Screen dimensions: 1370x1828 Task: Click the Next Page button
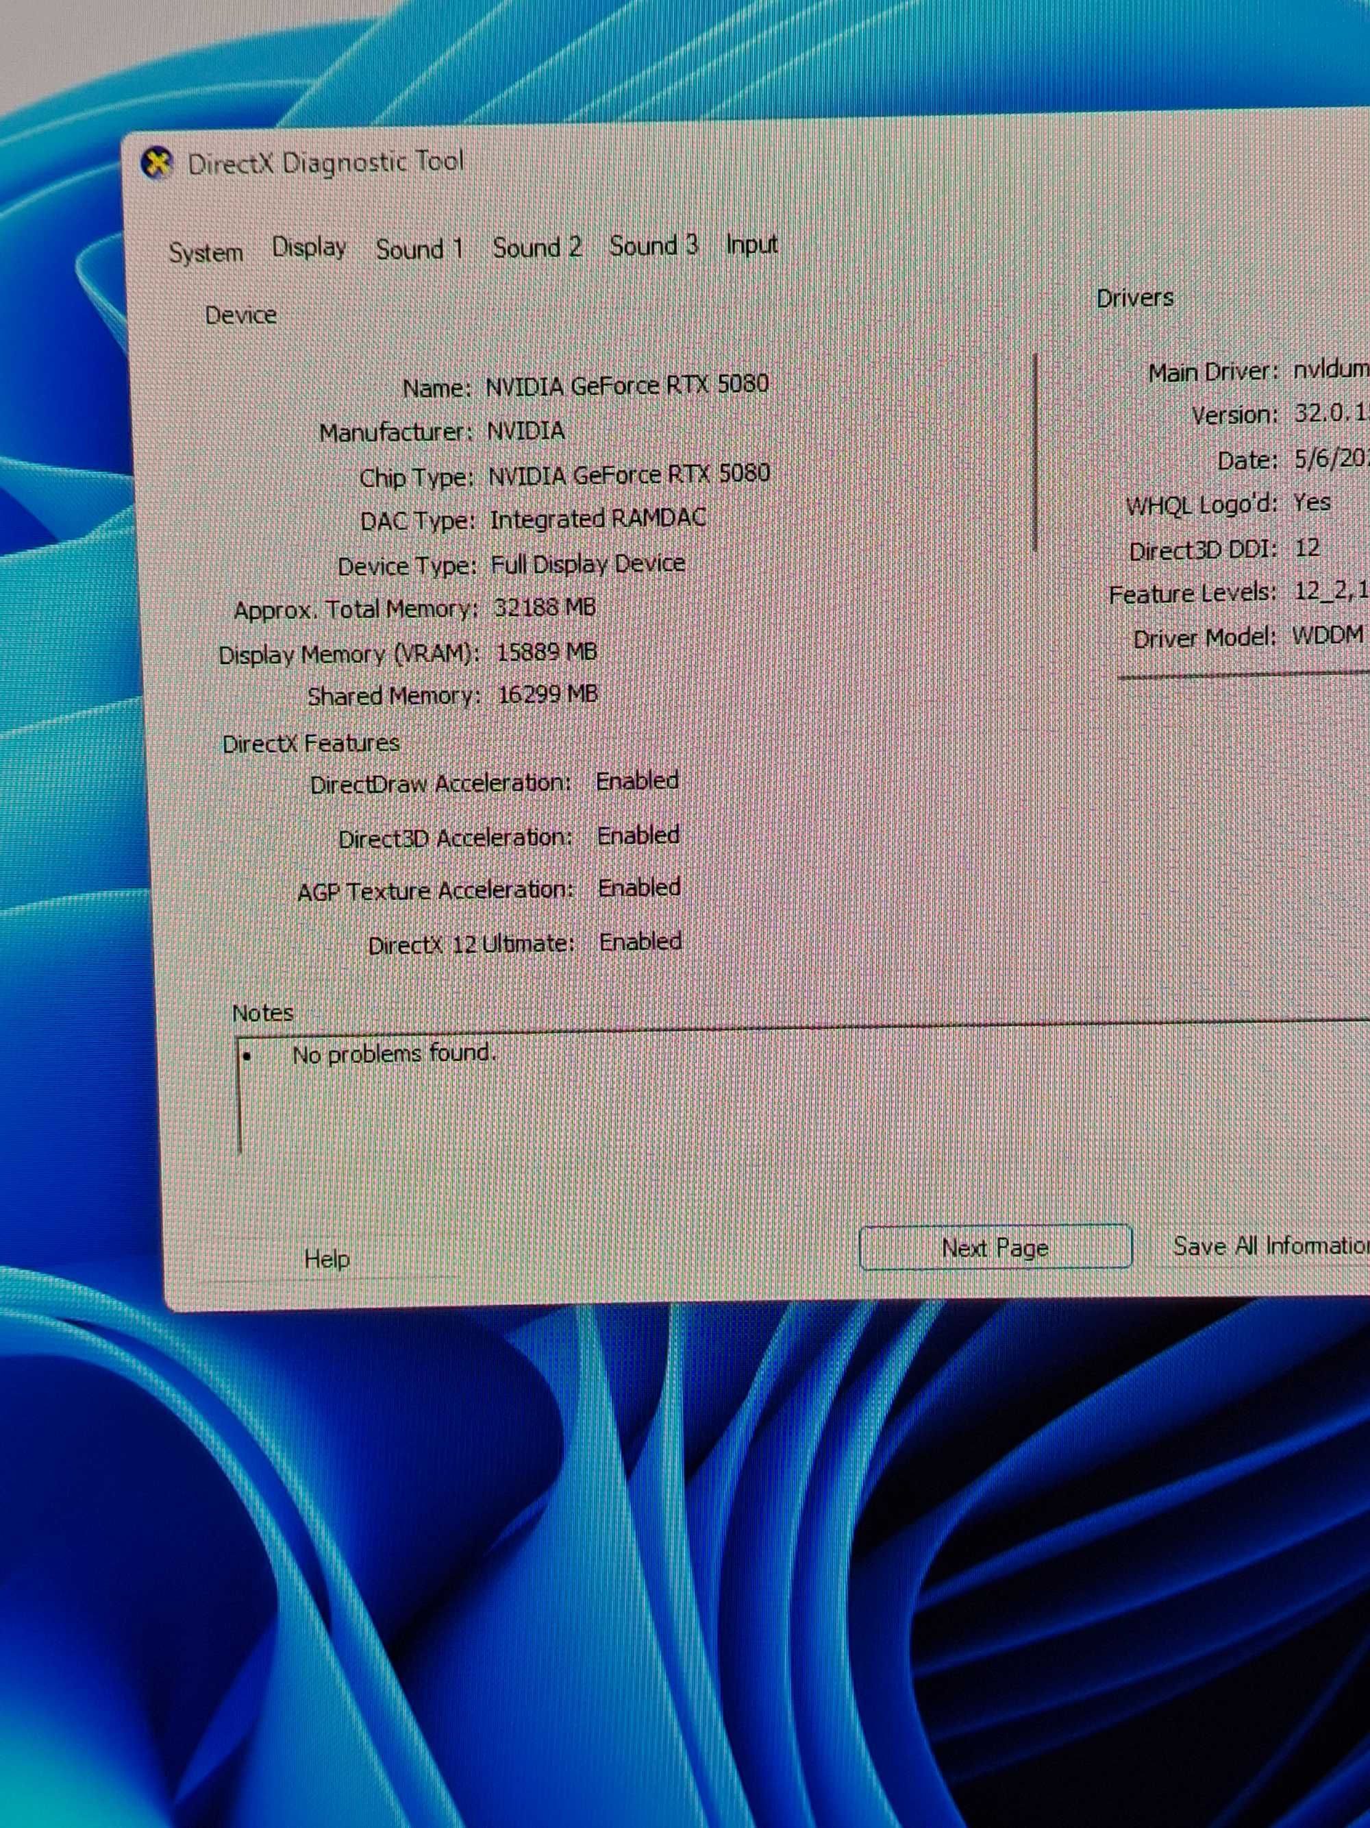tap(995, 1247)
